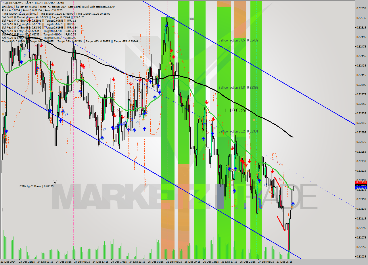The width and height of the screenshot is (368, 265).
Task: Click the 0.62255 price axis value
Action: tap(361, 152)
